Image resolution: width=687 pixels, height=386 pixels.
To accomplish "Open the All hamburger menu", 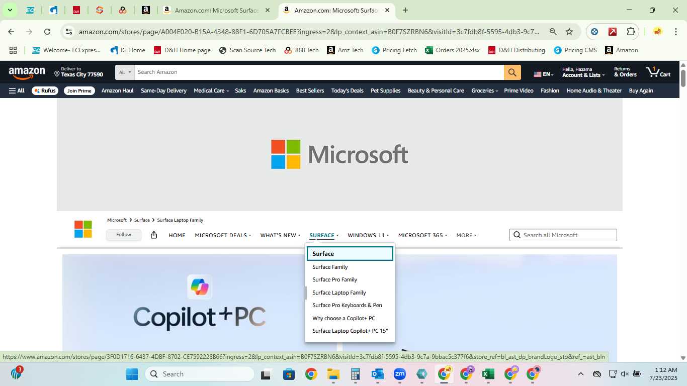I will (17, 90).
